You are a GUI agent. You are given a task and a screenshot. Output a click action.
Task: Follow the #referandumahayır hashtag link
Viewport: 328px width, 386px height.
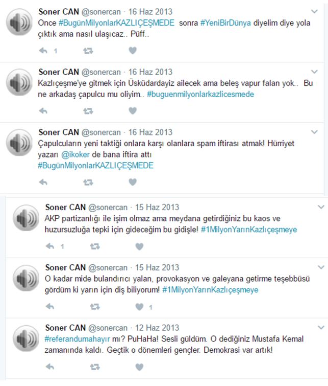pyautogui.click(x=77, y=339)
